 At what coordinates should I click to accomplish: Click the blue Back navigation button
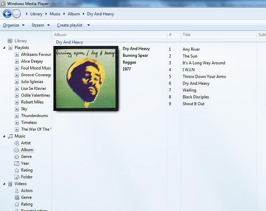[7, 14]
